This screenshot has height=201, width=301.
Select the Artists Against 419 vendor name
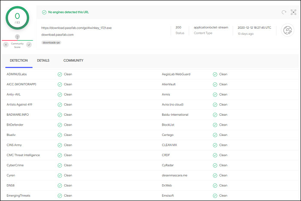click(x=19, y=105)
